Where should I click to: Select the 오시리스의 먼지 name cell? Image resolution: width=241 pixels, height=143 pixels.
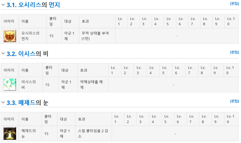[33, 36]
